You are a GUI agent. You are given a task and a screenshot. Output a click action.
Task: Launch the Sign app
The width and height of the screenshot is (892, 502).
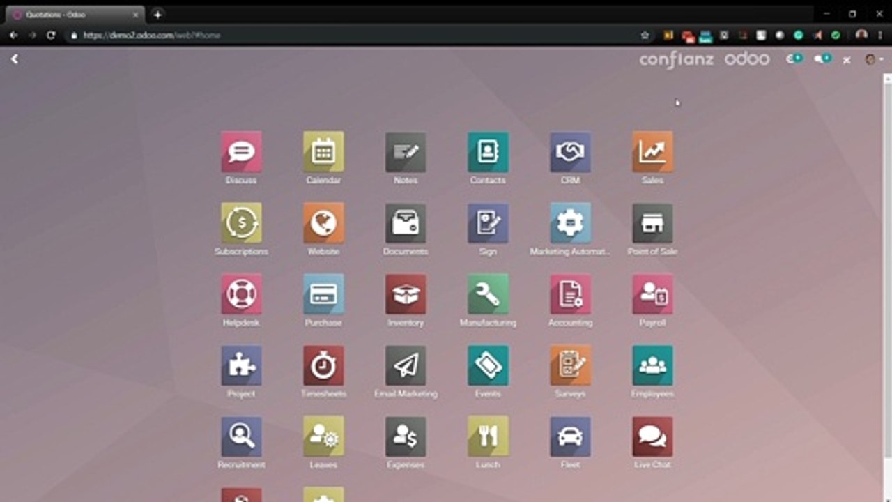point(488,223)
